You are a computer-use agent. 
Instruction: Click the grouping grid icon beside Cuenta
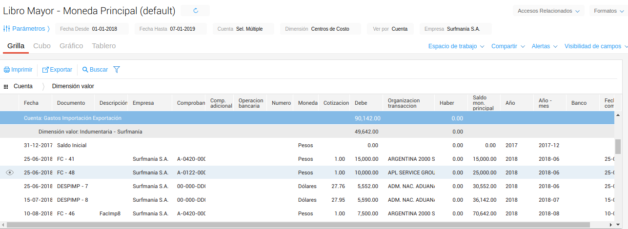pyautogui.click(x=6, y=86)
